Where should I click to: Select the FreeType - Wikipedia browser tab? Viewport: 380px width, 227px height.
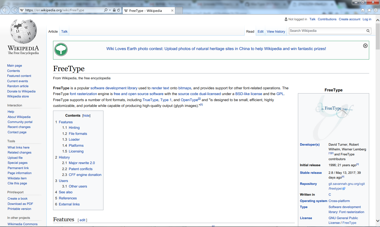click(149, 11)
